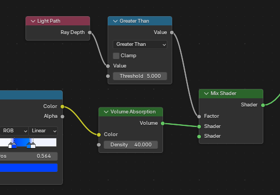Click the color ramp Color output socket
The image size is (280, 195).
tap(62, 106)
